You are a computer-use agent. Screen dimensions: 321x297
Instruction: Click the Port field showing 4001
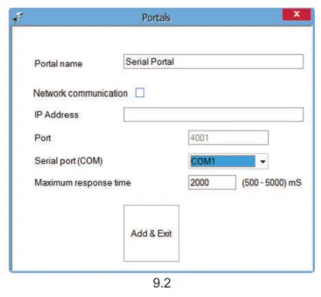(229, 137)
